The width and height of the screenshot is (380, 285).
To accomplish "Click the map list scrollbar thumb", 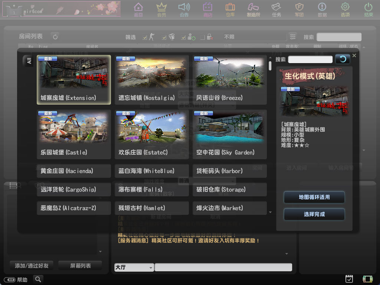I will coord(270,66).
